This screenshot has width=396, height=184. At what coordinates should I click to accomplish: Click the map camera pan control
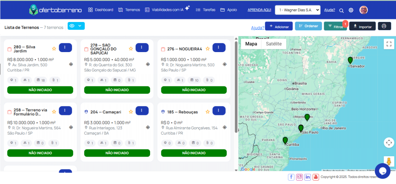tap(389, 142)
